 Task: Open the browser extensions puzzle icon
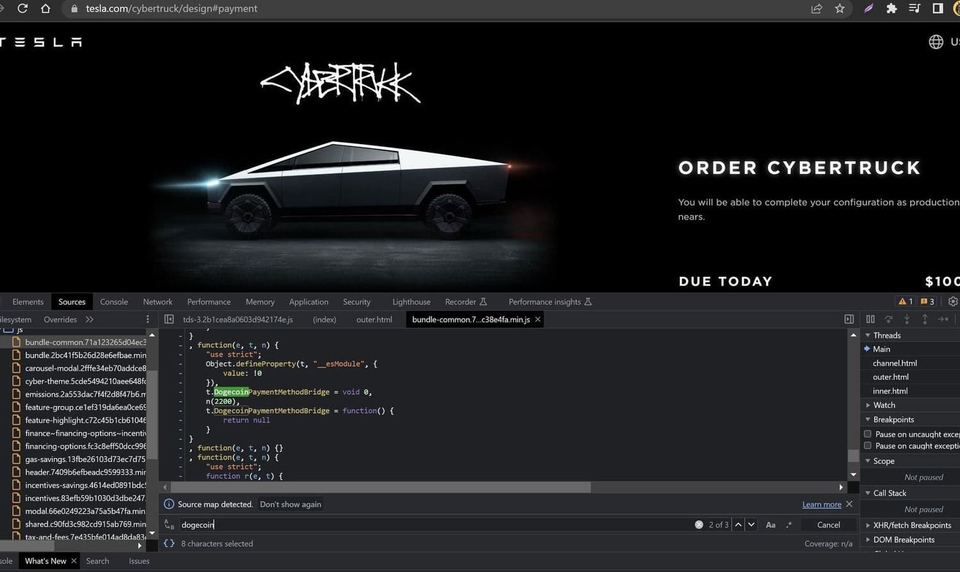(x=892, y=8)
